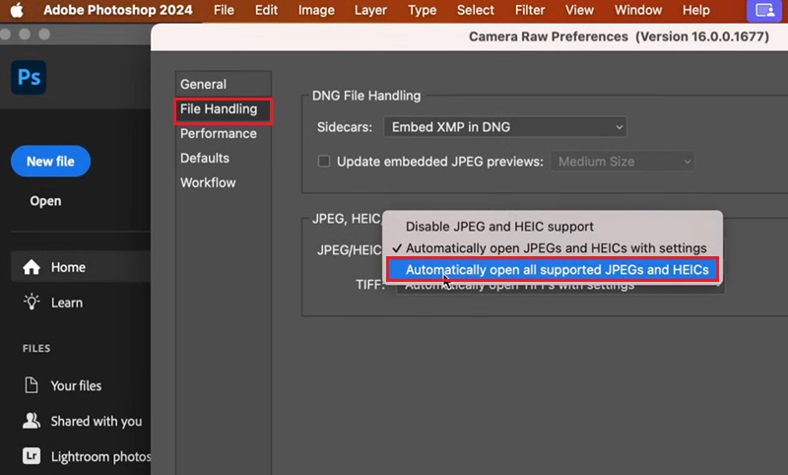Go to Home in the sidebar
Screen dimensions: 788x475
[x=81, y=267]
